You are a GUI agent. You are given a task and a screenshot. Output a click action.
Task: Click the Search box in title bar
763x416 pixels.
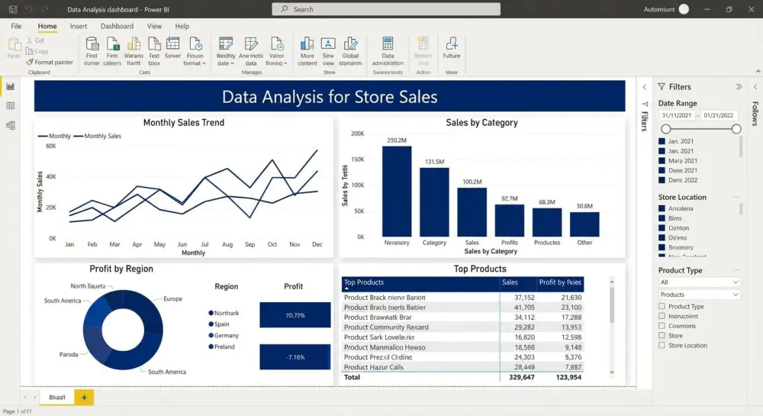(x=386, y=9)
